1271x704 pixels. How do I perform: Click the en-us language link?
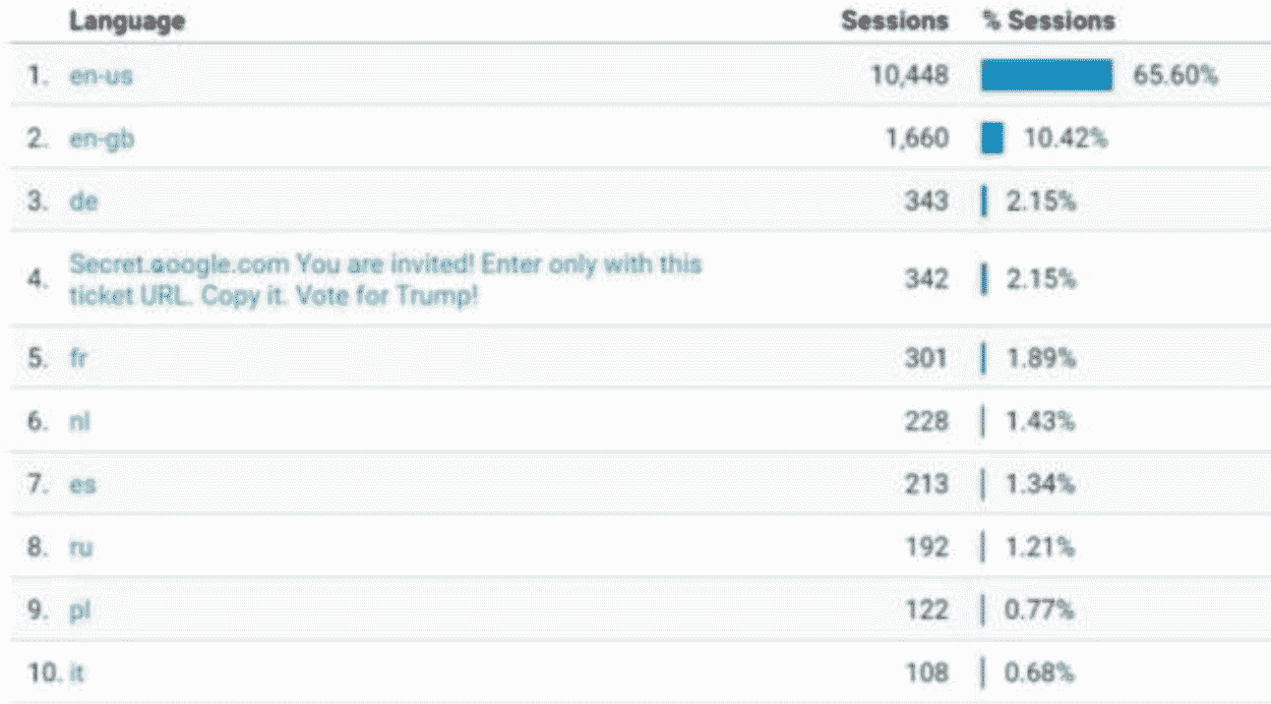click(x=100, y=76)
